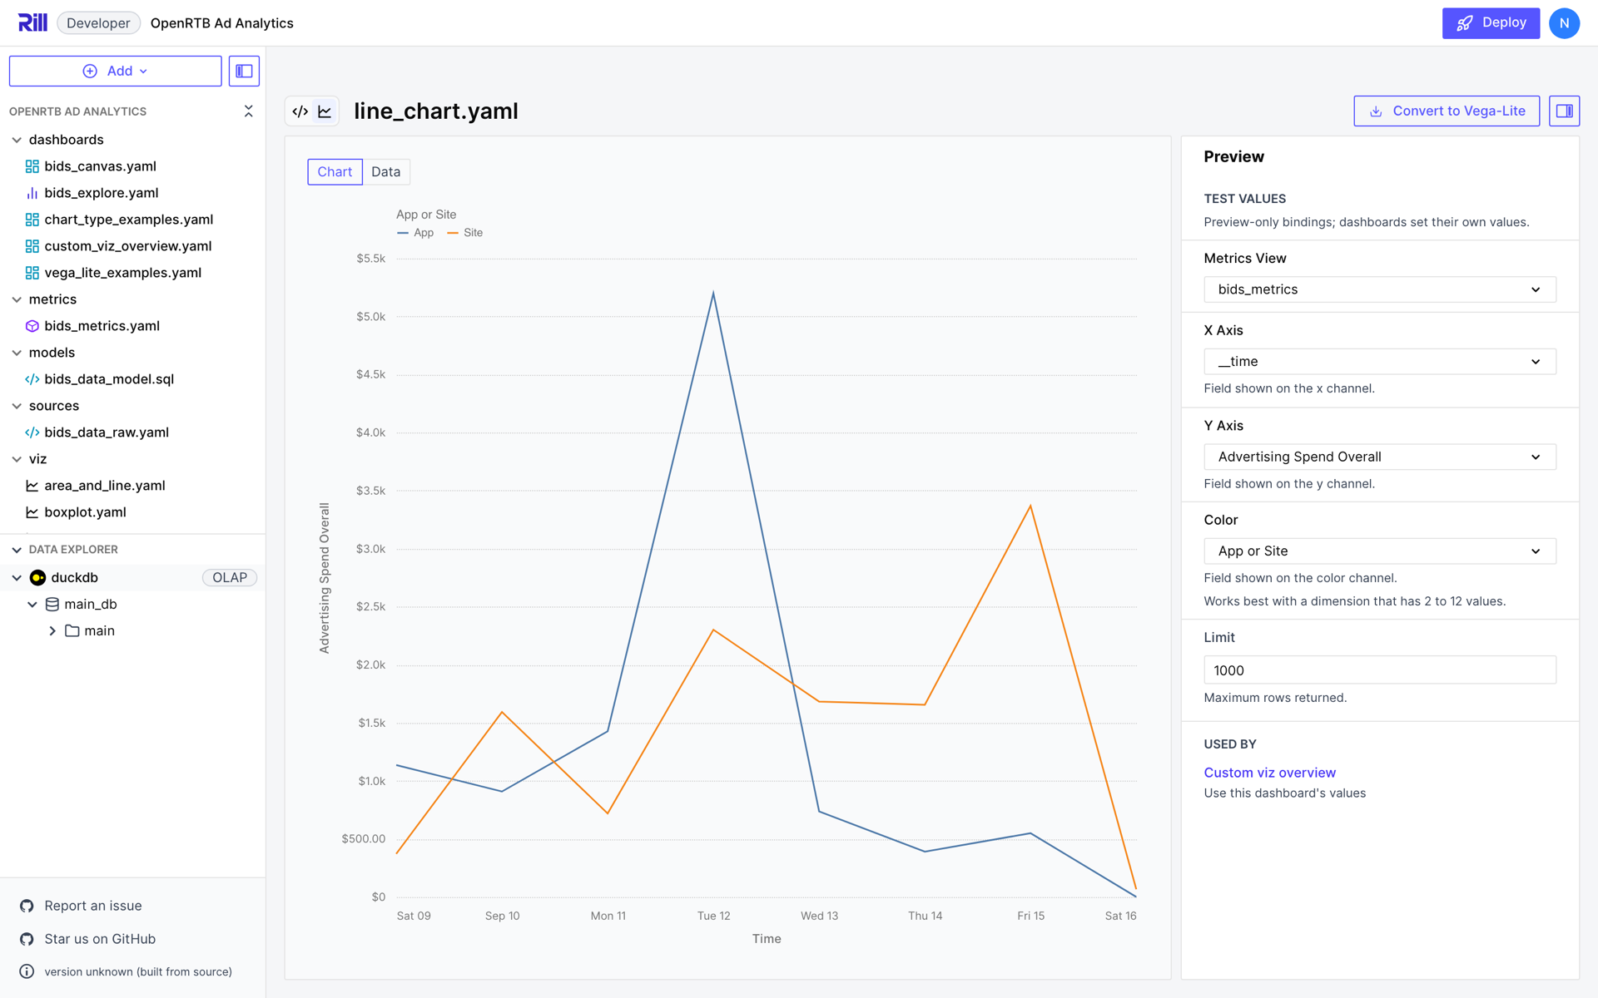Viewport: 1598px width, 998px height.
Task: Collapse all folders icon in file explorer
Action: coord(248,111)
